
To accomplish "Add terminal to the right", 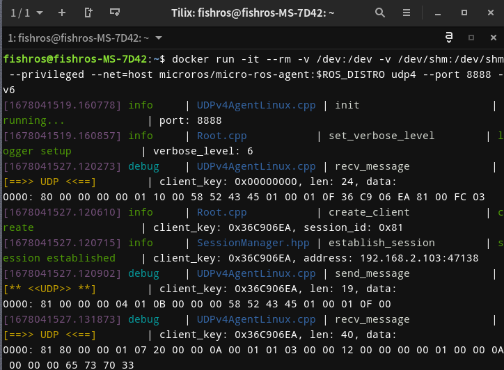I will click(x=88, y=13).
